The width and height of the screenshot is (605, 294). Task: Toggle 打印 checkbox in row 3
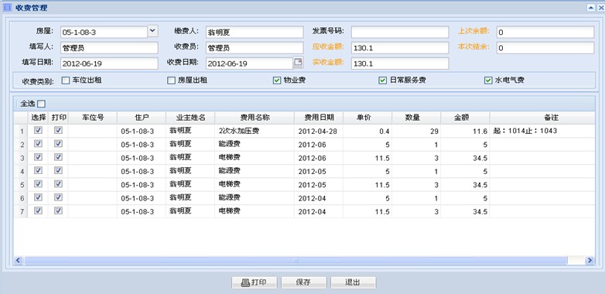[x=58, y=157]
